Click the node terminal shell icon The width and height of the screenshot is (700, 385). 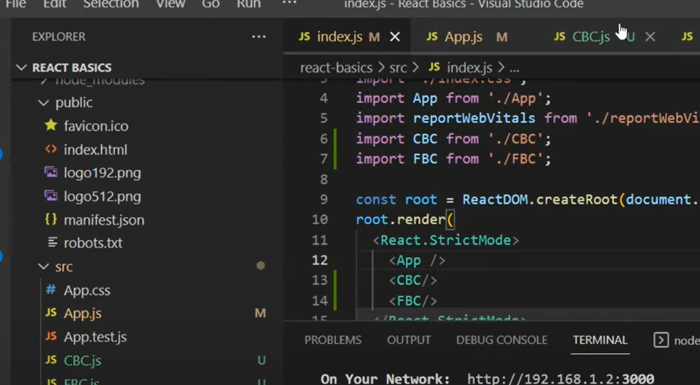point(661,340)
